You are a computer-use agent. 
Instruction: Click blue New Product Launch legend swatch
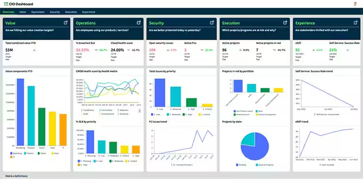[235, 111]
